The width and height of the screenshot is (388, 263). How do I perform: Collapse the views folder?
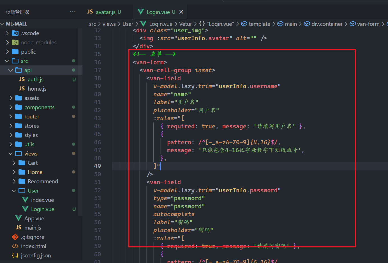(11, 154)
